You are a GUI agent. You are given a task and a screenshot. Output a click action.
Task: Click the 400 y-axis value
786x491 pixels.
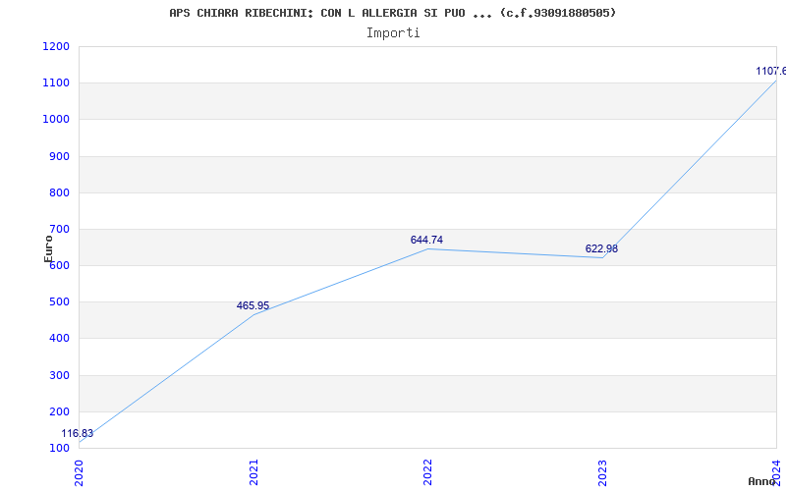click(59, 339)
